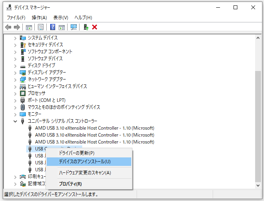This screenshot has width=264, height=201.
Task: Click the ヒューマン インターフェイス デバイス icon
Action: pyautogui.click(x=23, y=86)
